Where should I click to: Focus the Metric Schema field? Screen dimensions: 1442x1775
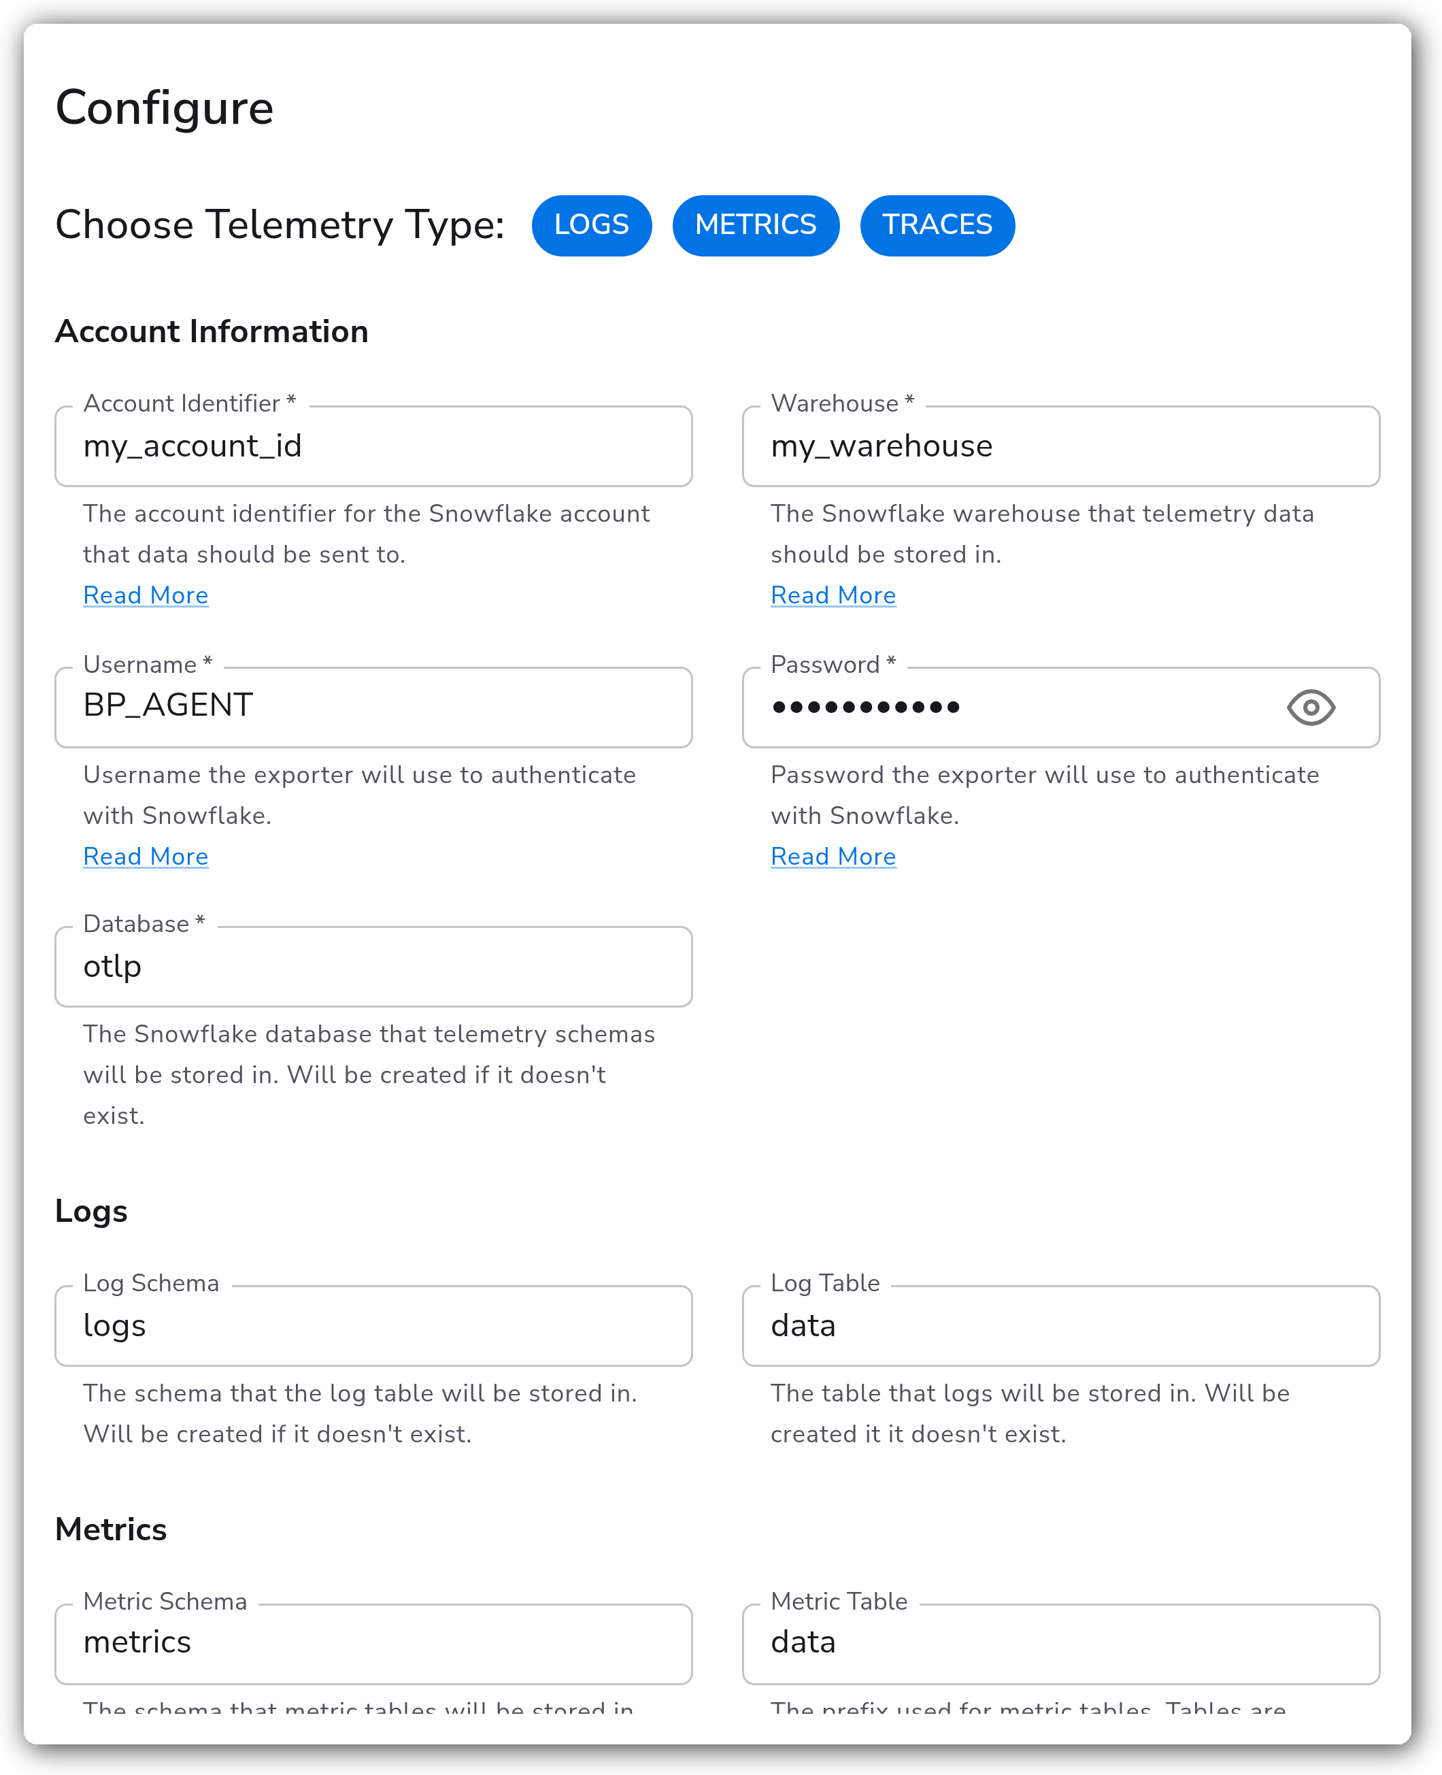(x=374, y=1644)
